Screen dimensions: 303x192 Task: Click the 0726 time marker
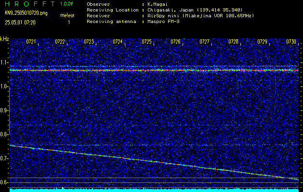click(176, 42)
